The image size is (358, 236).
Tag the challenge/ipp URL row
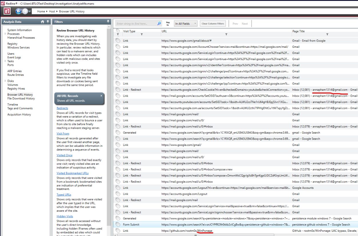click(118, 84)
